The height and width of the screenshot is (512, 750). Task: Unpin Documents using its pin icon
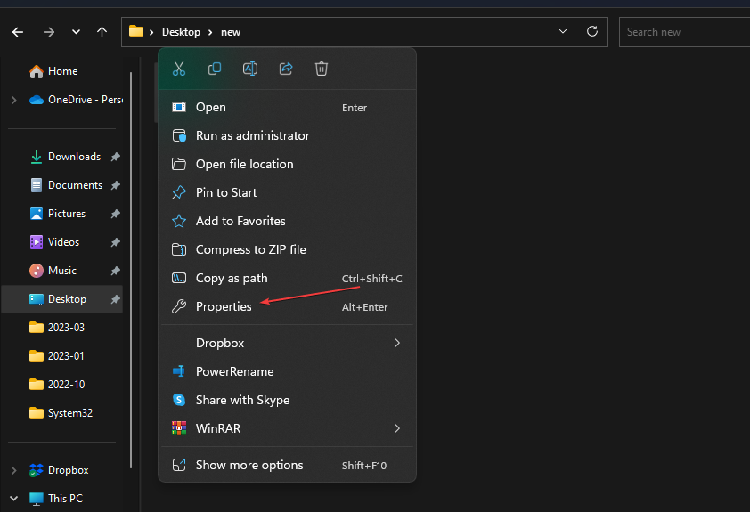(x=115, y=185)
